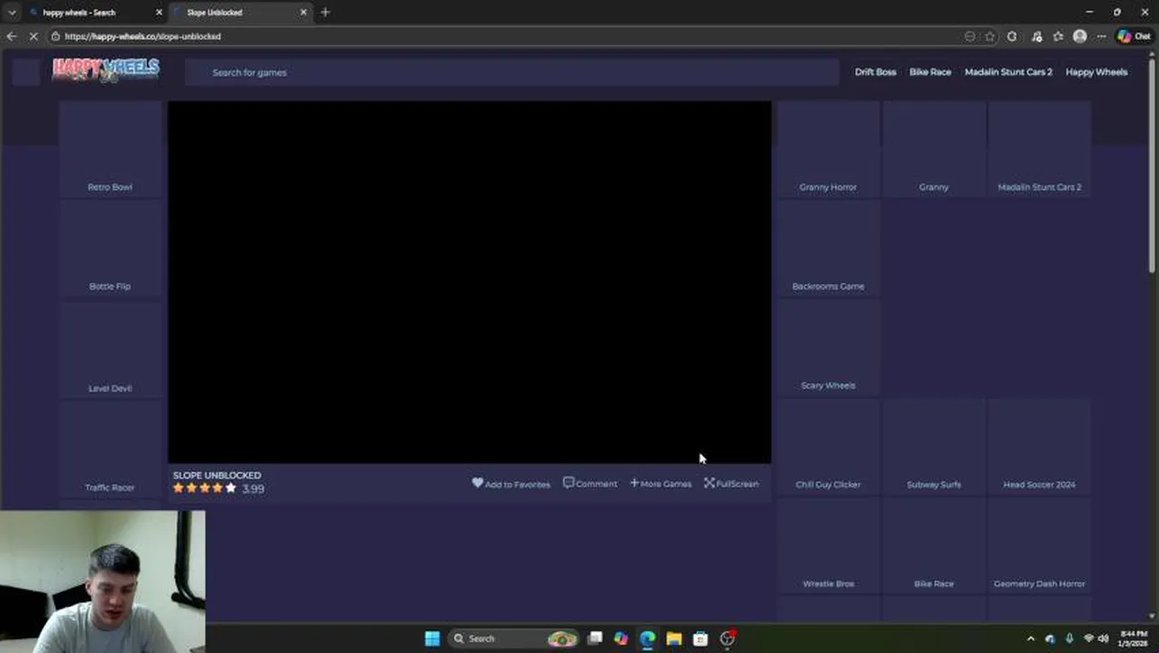Open Madalin Stunt Cars 2 in top menu

[1008, 72]
